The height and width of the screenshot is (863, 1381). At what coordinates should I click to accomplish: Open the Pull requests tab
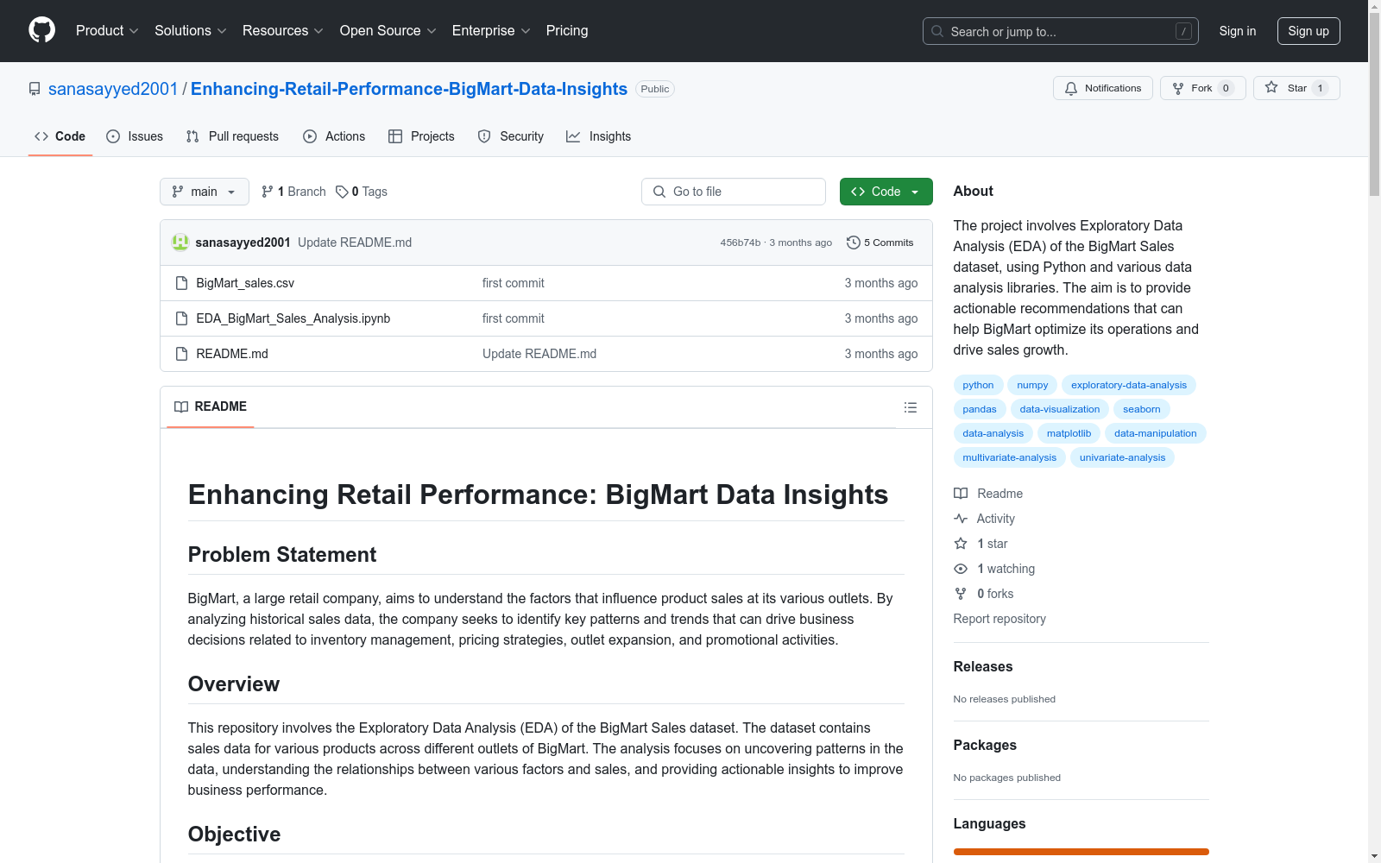coord(232,136)
